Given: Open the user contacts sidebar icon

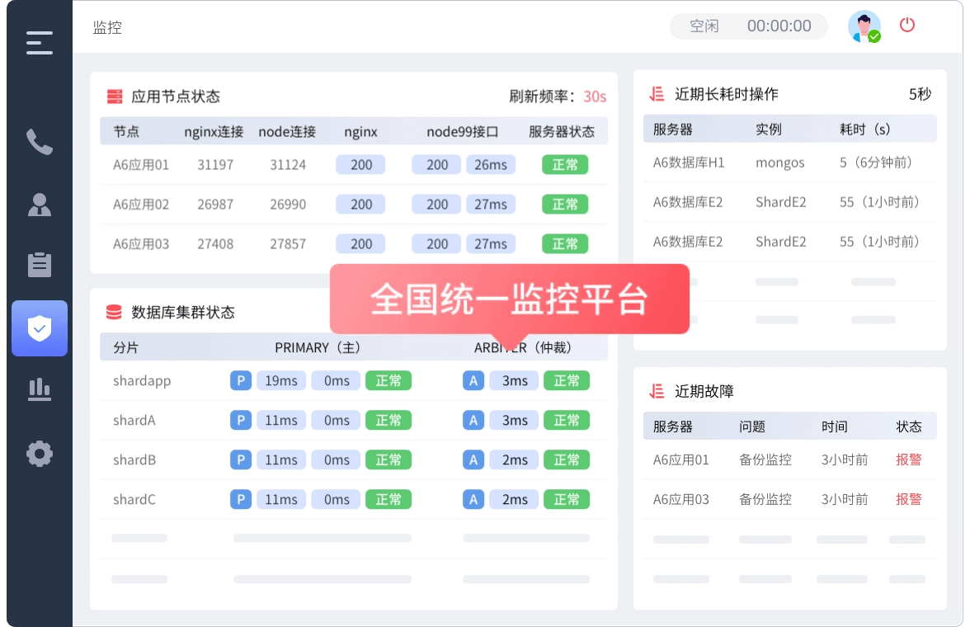Looking at the screenshot, I should click(x=39, y=205).
